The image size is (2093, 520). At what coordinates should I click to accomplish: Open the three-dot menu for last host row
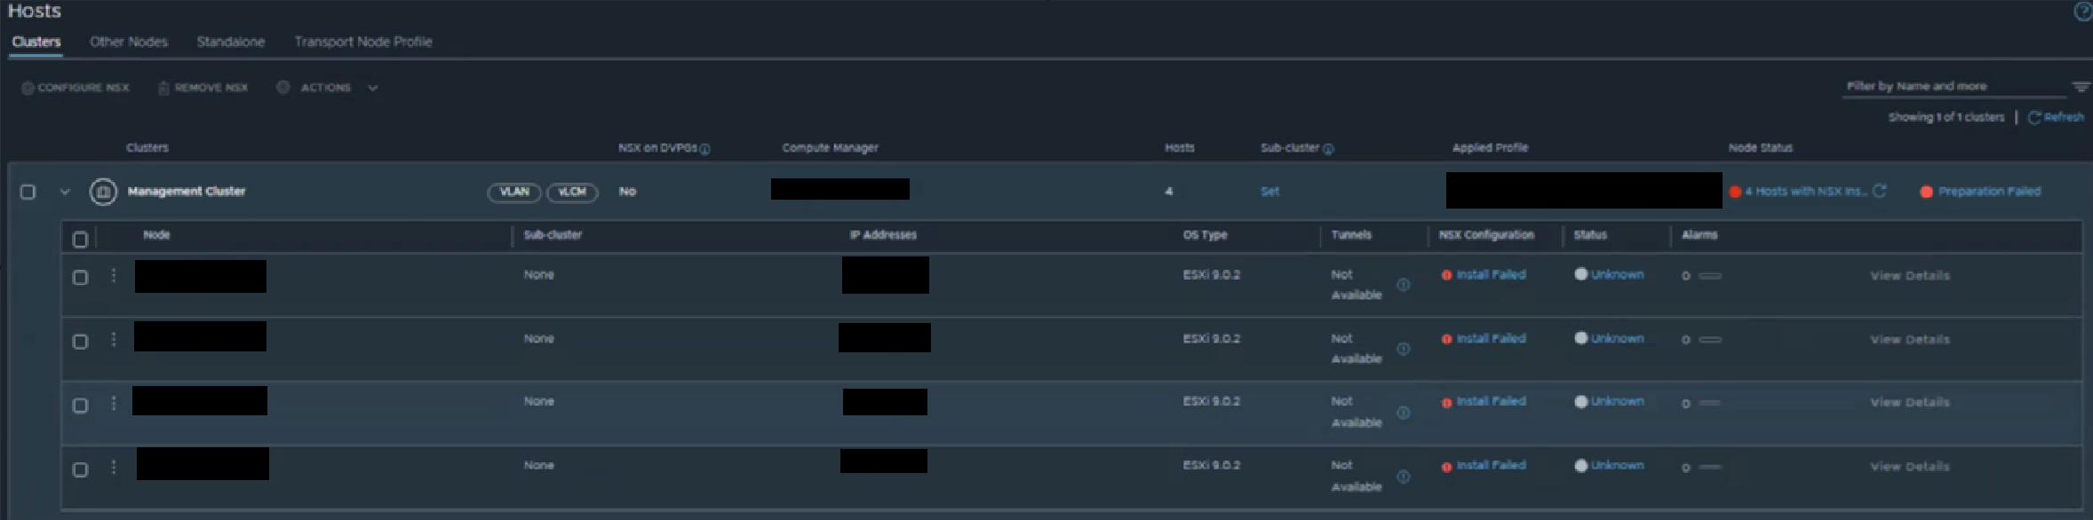[x=114, y=467]
